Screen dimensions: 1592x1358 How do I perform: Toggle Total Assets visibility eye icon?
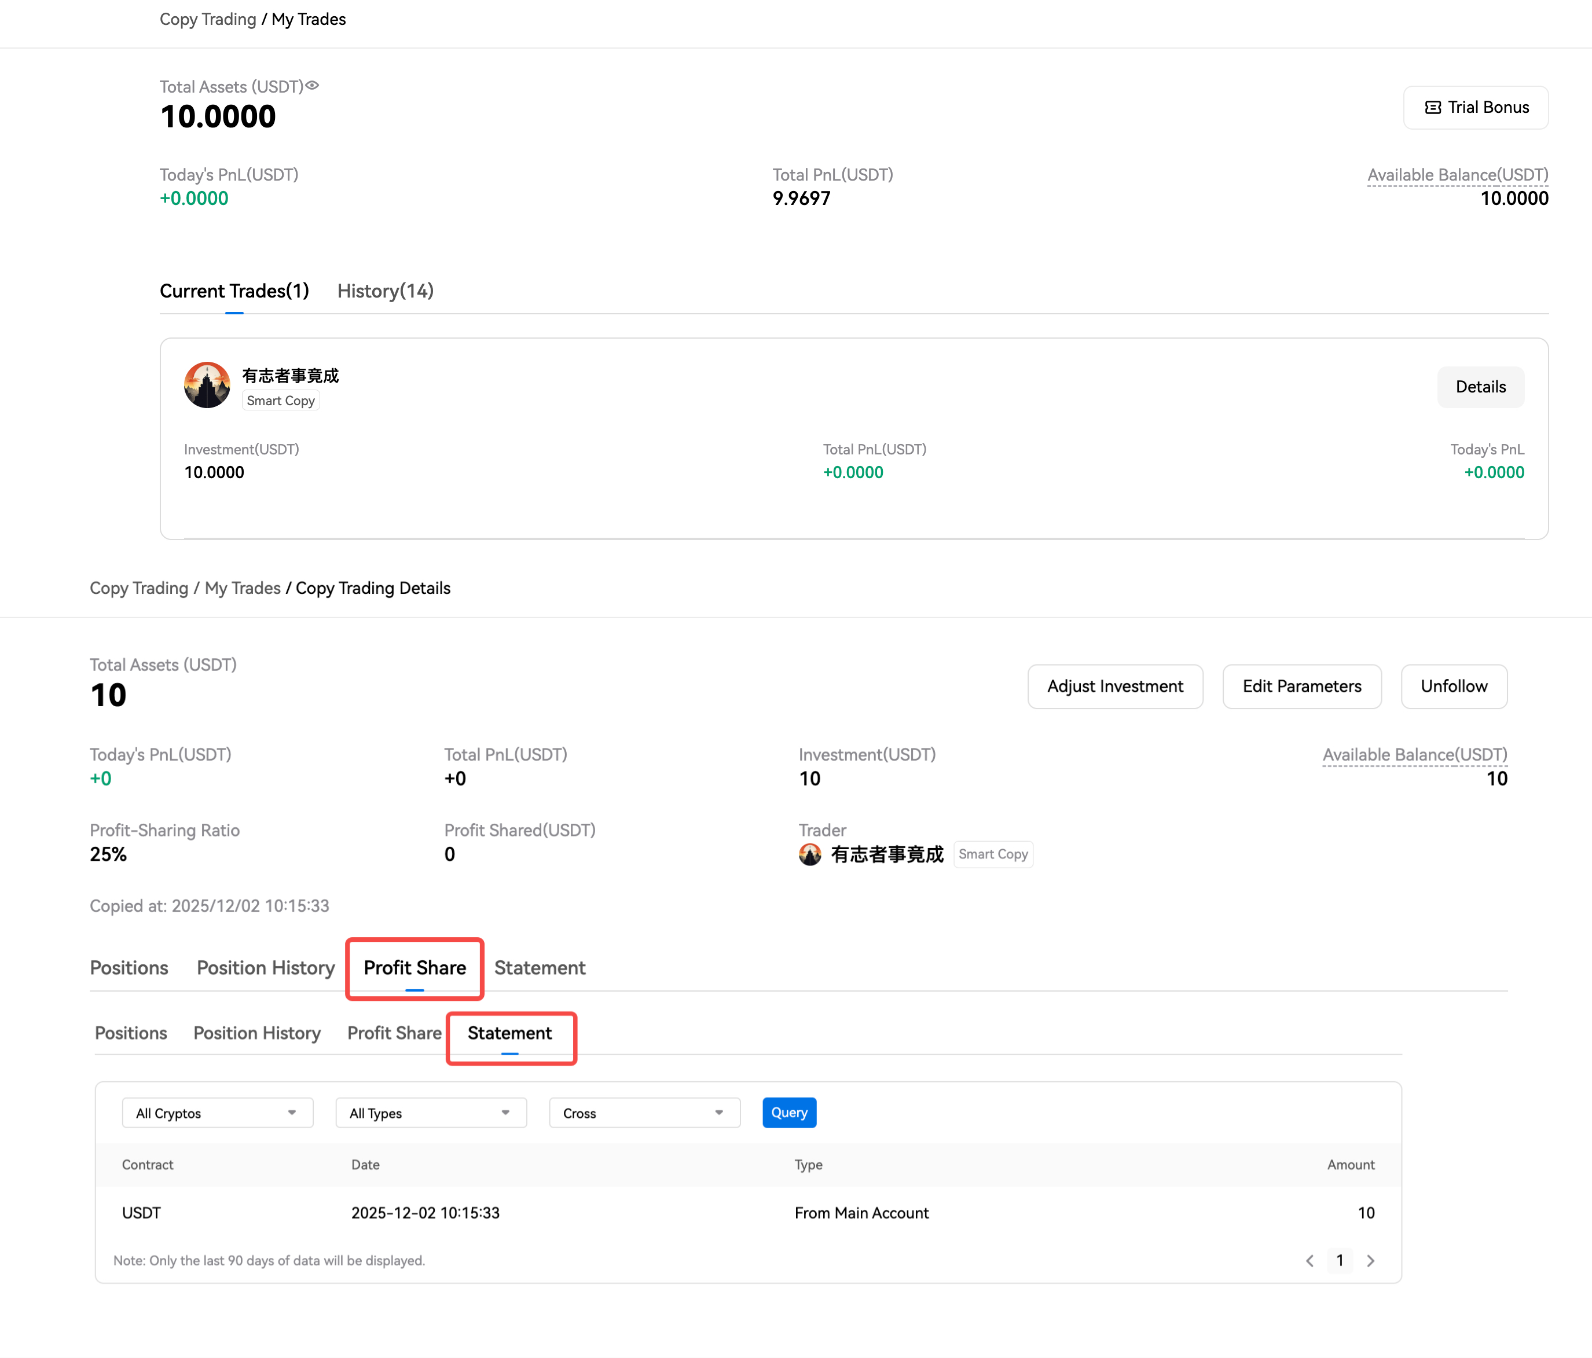312,85
